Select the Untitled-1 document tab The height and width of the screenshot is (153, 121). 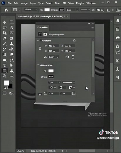click(41, 16)
